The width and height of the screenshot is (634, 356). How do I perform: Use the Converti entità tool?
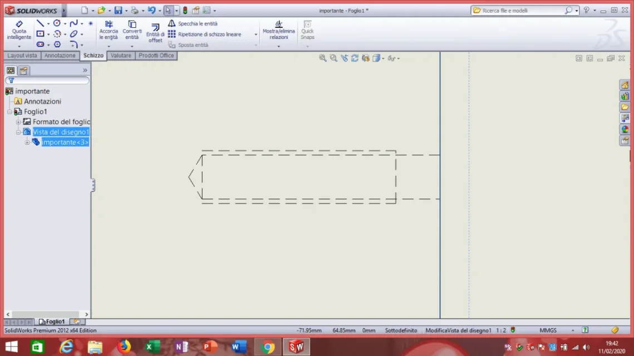(132, 30)
